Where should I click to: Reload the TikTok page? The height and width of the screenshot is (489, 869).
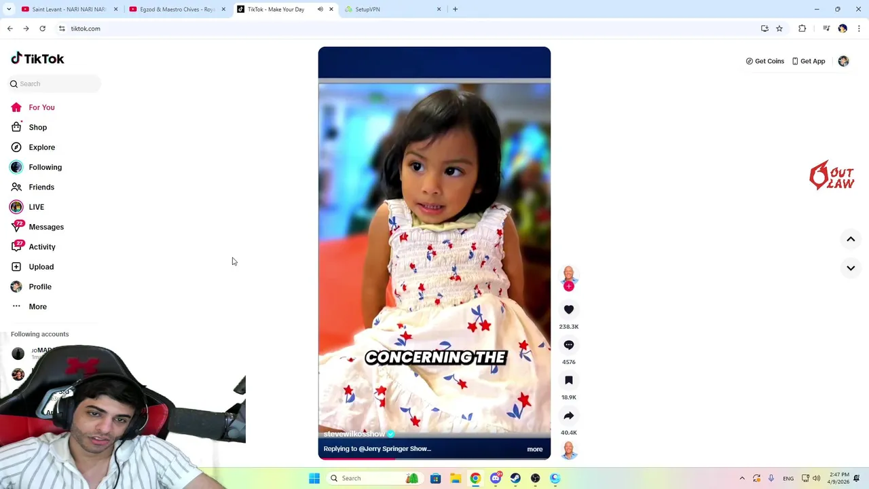(x=42, y=29)
